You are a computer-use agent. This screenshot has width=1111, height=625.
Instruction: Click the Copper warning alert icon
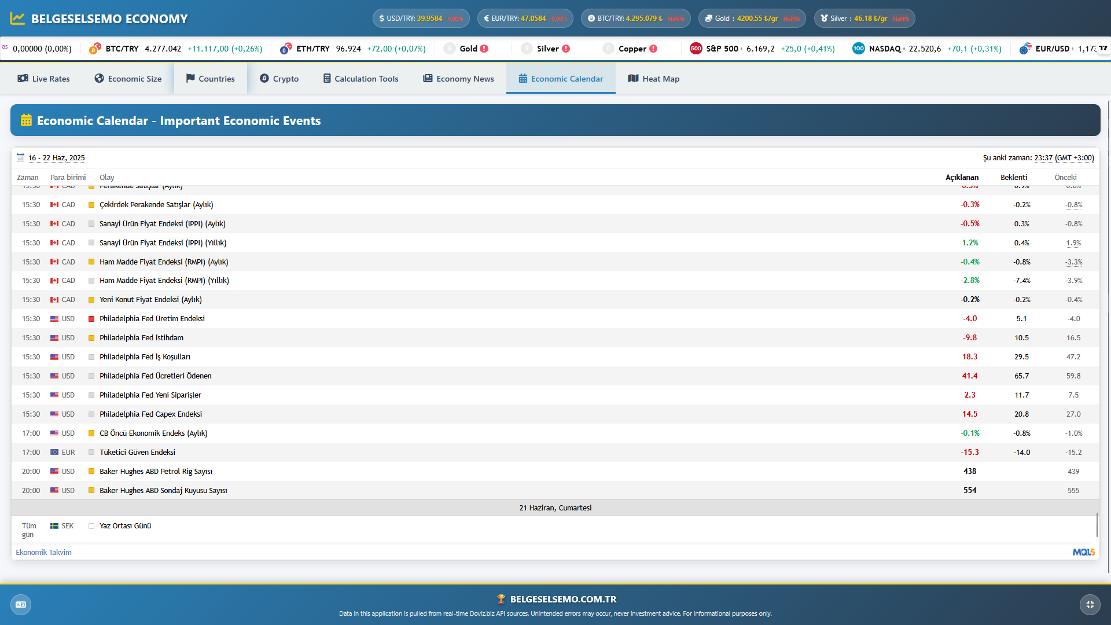pos(653,49)
